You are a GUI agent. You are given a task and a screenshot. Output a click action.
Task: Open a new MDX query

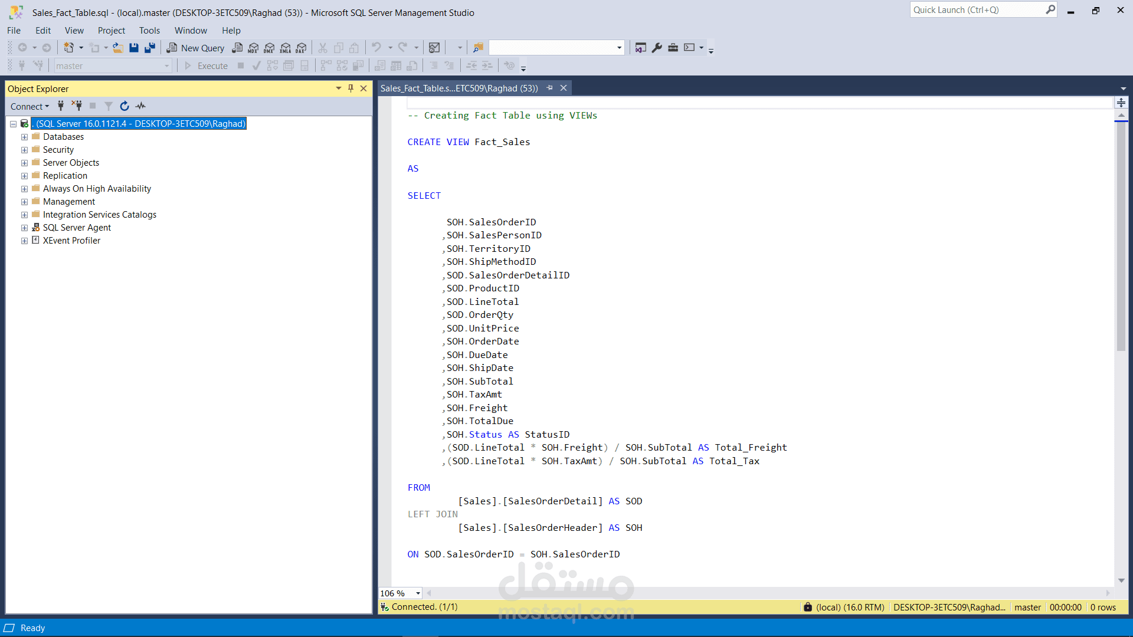tap(253, 48)
